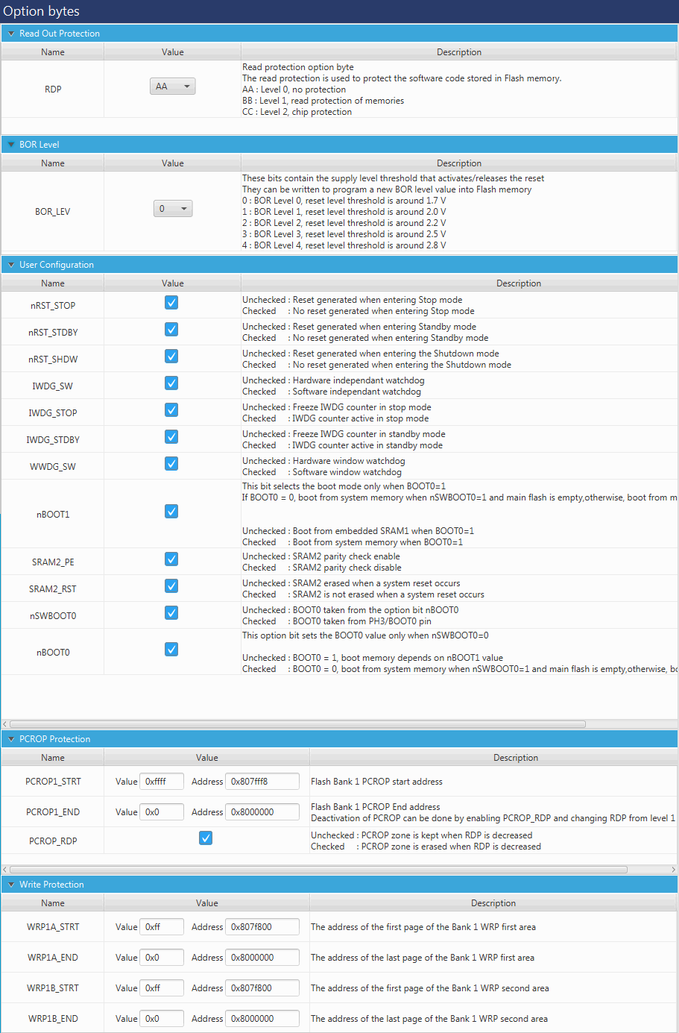Select the IWDG_SW row label
Viewport: 679px width, 1033px height.
click(53, 386)
